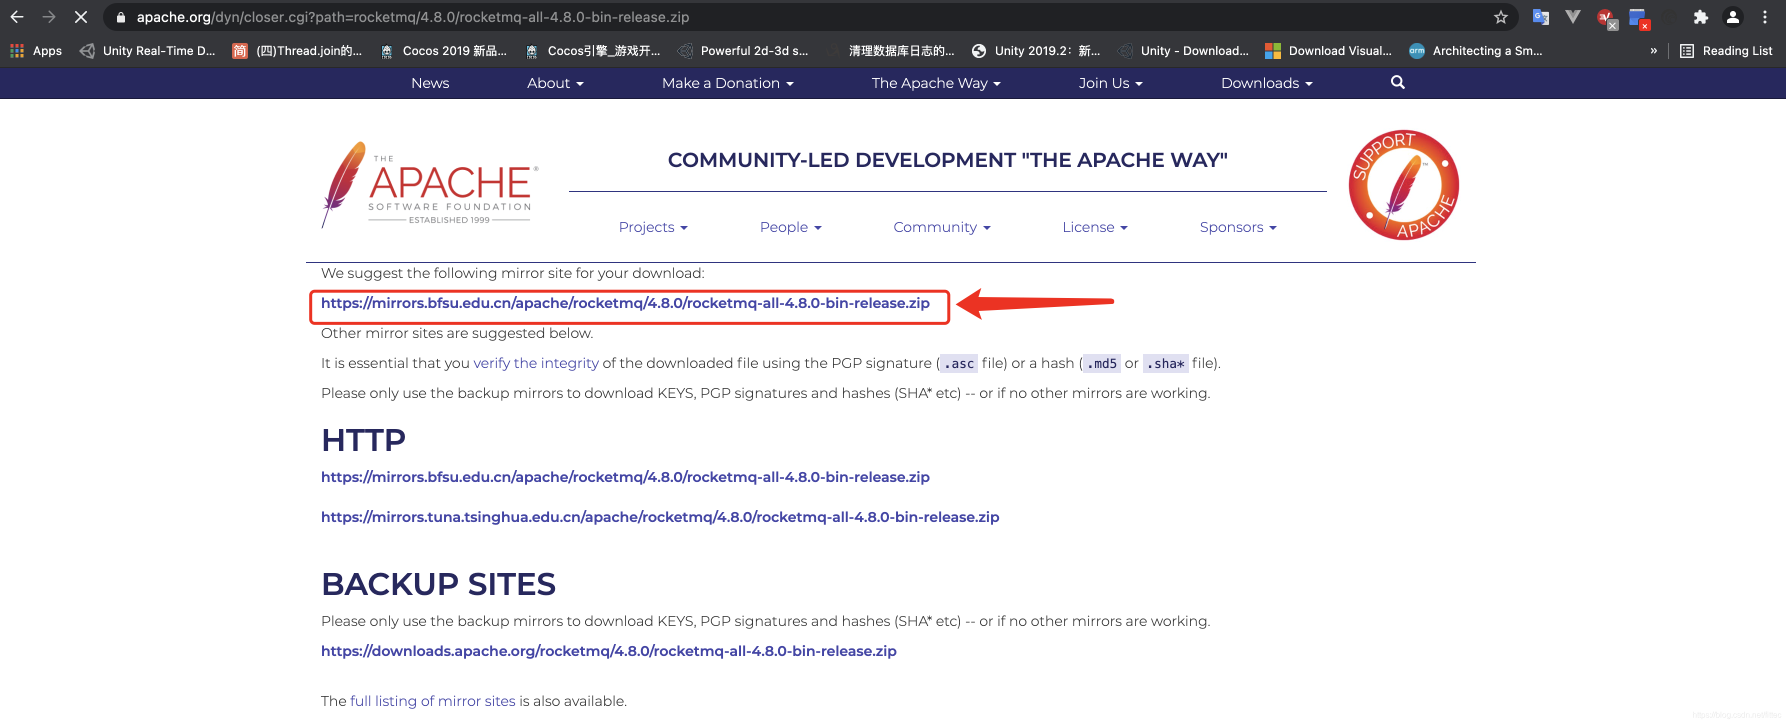Open Powerful 2d-3d s... bookmark

742,50
